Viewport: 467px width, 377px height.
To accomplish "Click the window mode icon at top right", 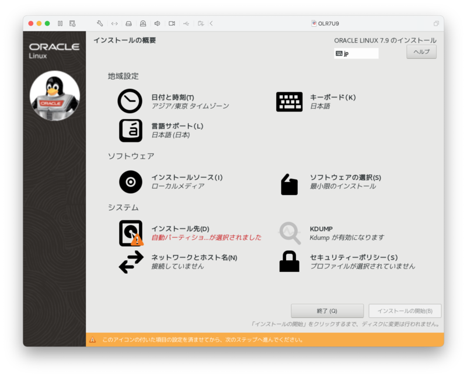I will click(436, 23).
